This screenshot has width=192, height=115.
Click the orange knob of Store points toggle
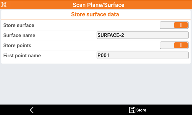pyautogui.click(x=181, y=45)
